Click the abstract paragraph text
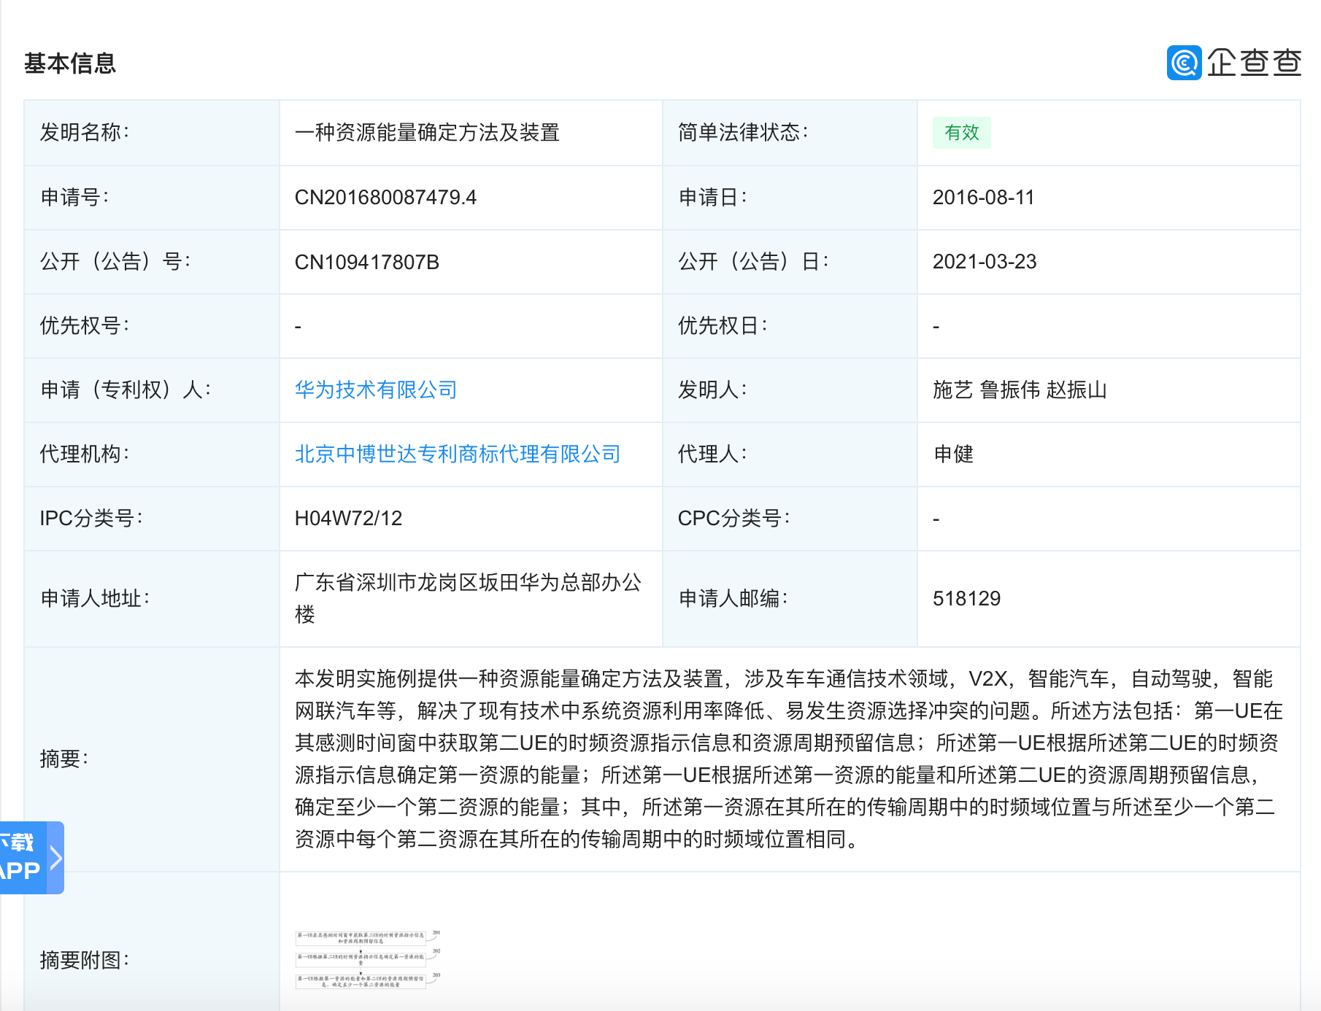The height and width of the screenshot is (1011, 1321). point(788,759)
